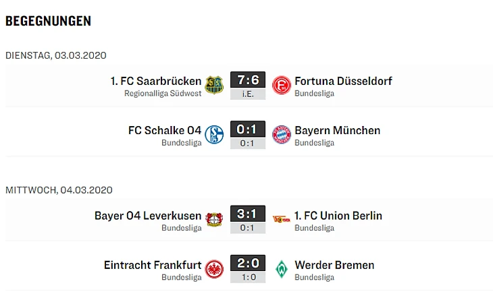Open the 2:0 Frankfurt vs Bremen result
Image resolution: width=493 pixels, height=302 pixels.
point(248,264)
